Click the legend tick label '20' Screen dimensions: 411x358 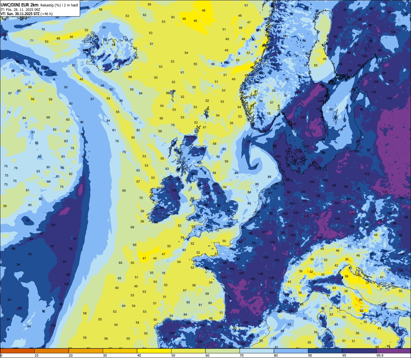[x=71, y=355]
